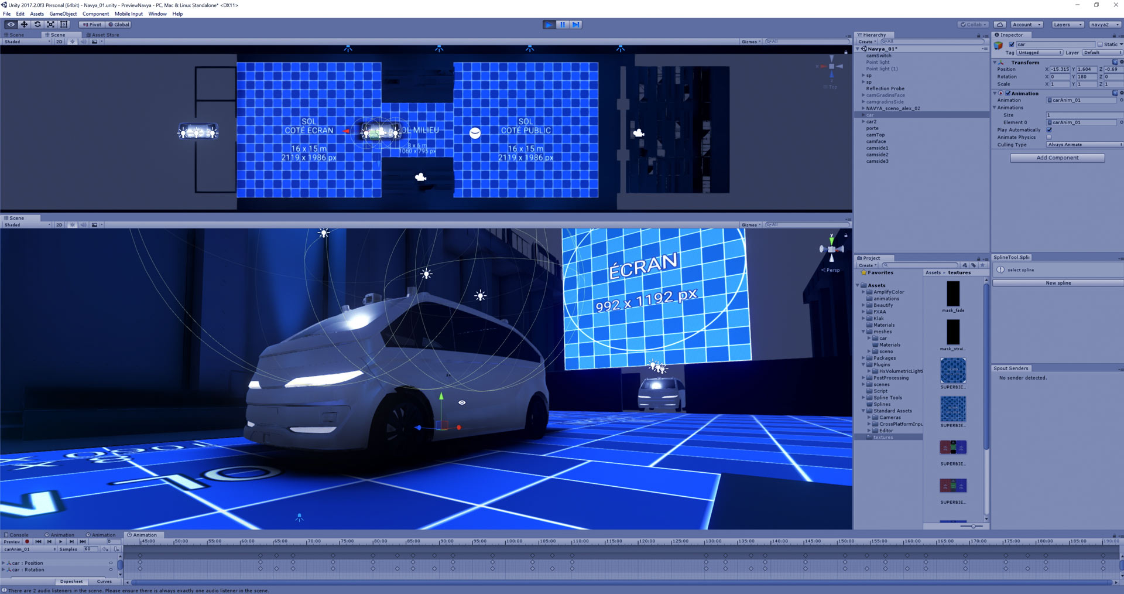Enable the Animate Physics checkbox
The height and width of the screenshot is (594, 1124).
tap(1049, 138)
